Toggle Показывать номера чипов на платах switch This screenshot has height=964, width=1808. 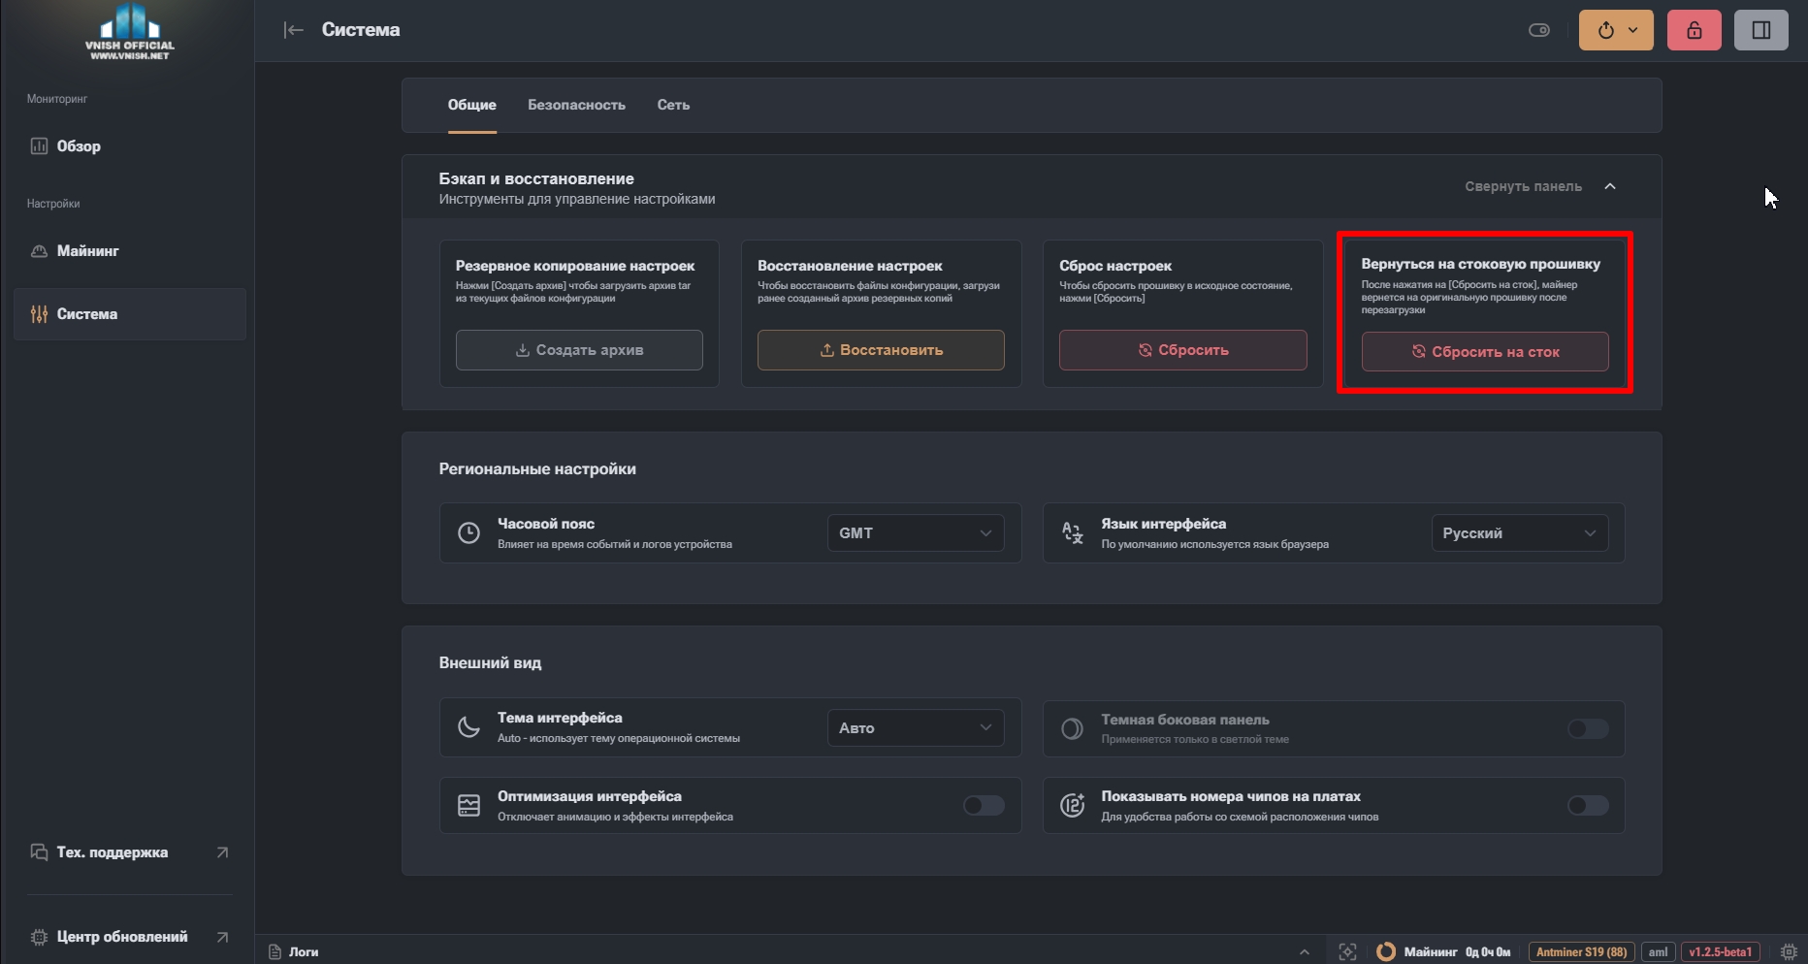click(1588, 806)
